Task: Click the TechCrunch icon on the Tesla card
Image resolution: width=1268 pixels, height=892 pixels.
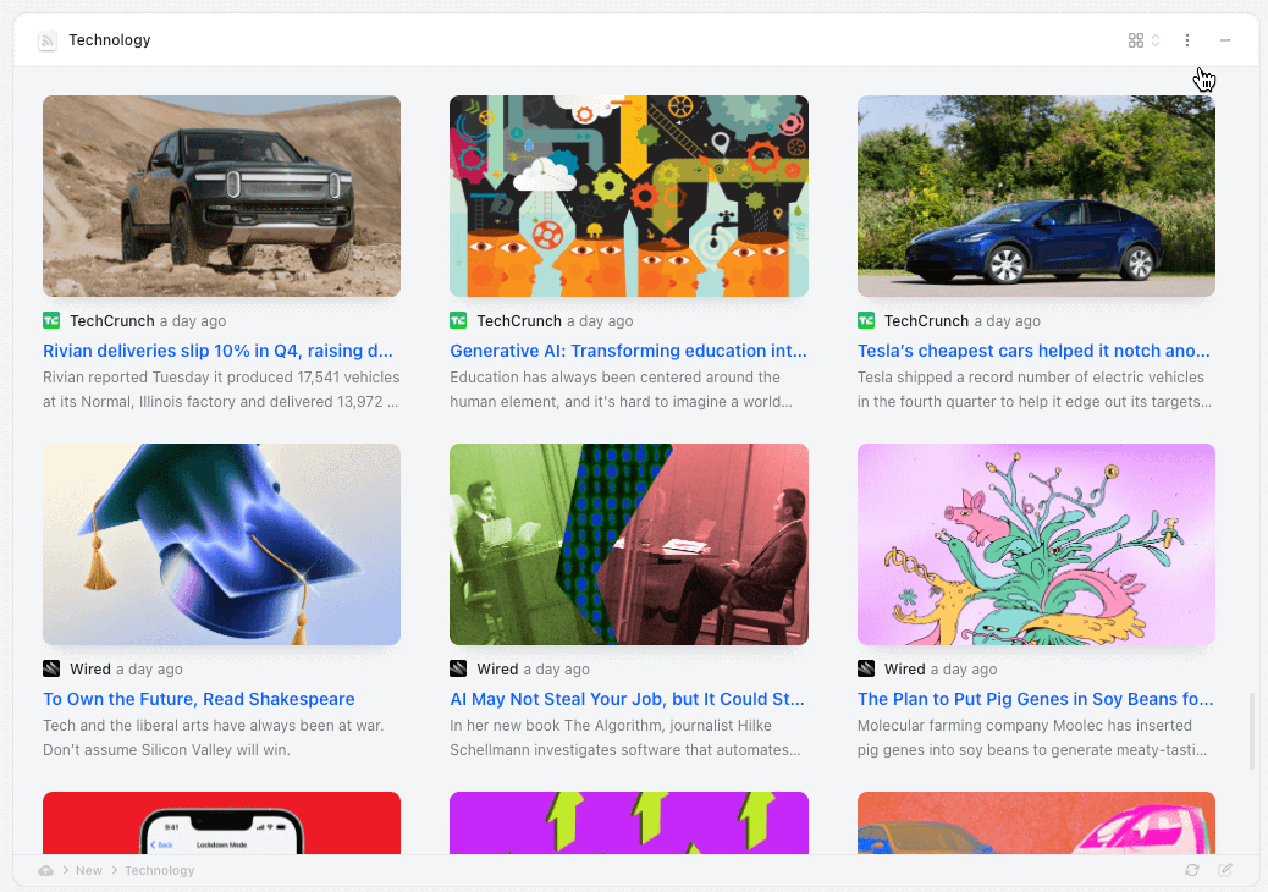Action: coord(866,320)
